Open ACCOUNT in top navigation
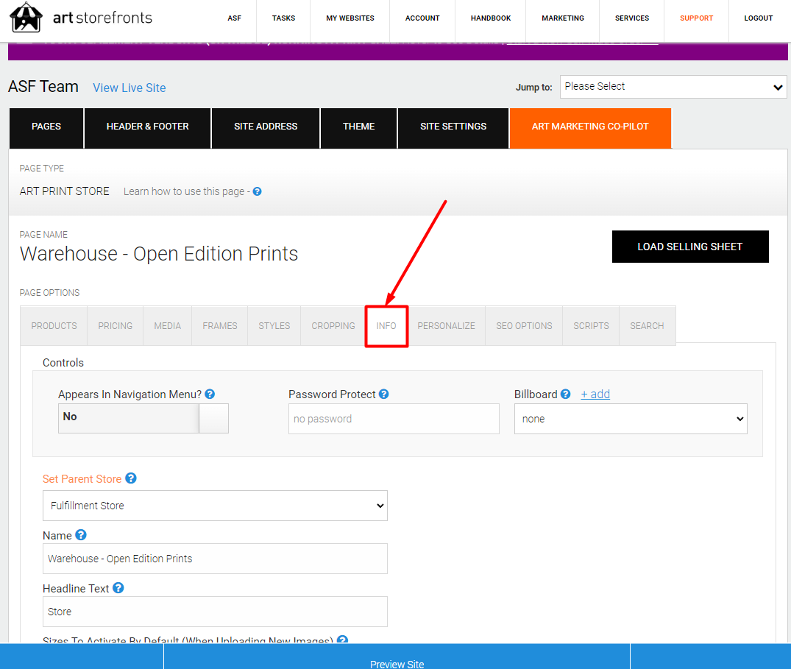 click(422, 18)
